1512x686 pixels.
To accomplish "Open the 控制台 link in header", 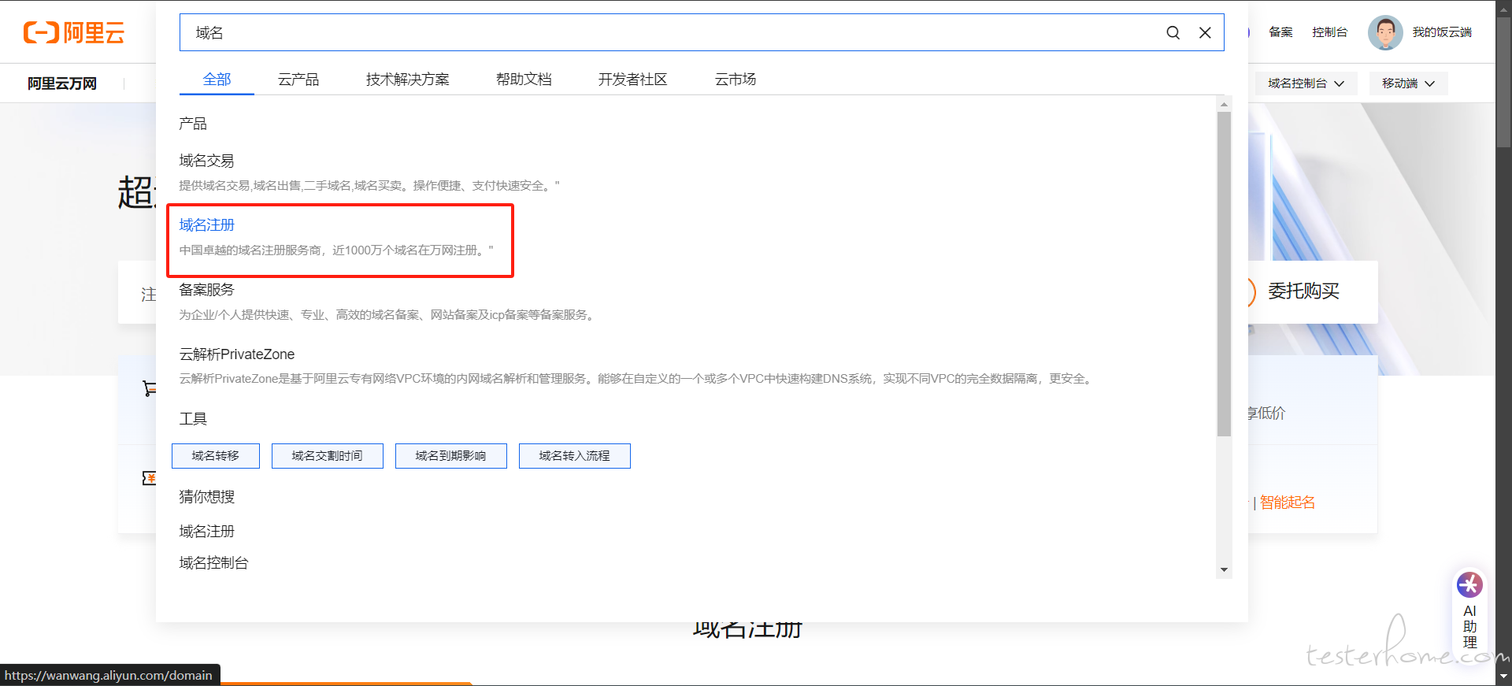I will click(x=1329, y=32).
